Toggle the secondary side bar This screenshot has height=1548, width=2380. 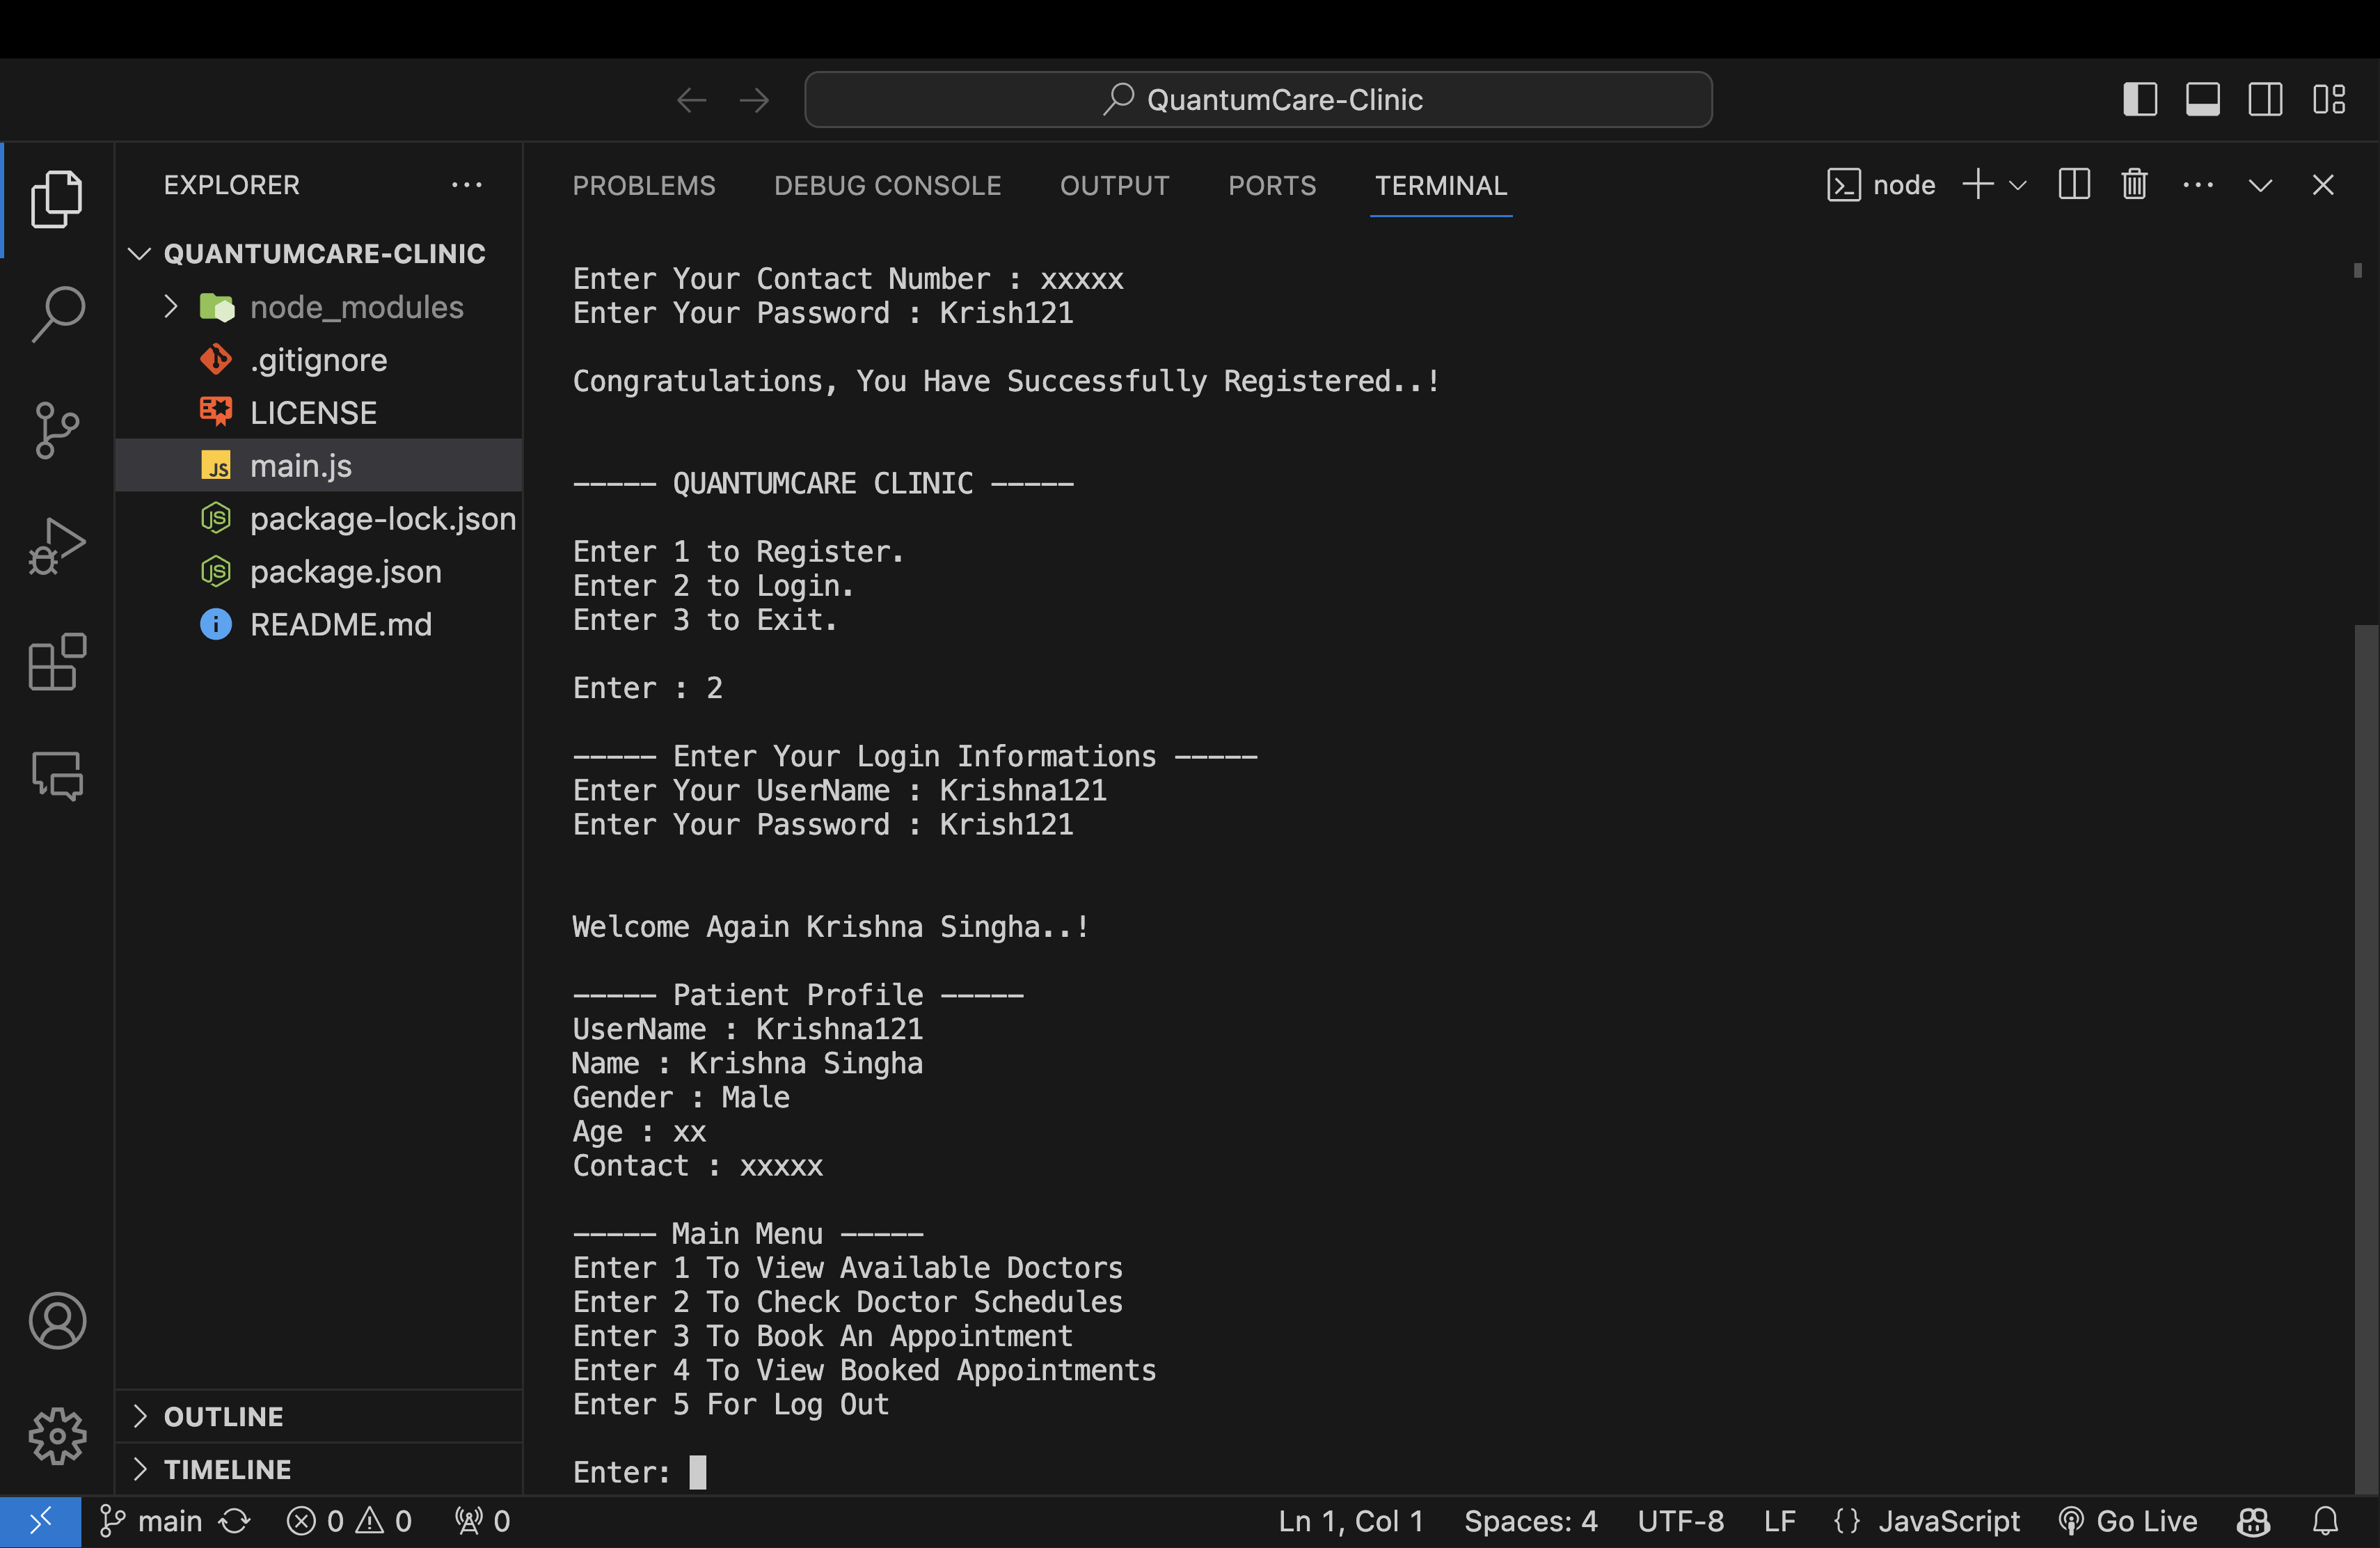click(x=2265, y=100)
